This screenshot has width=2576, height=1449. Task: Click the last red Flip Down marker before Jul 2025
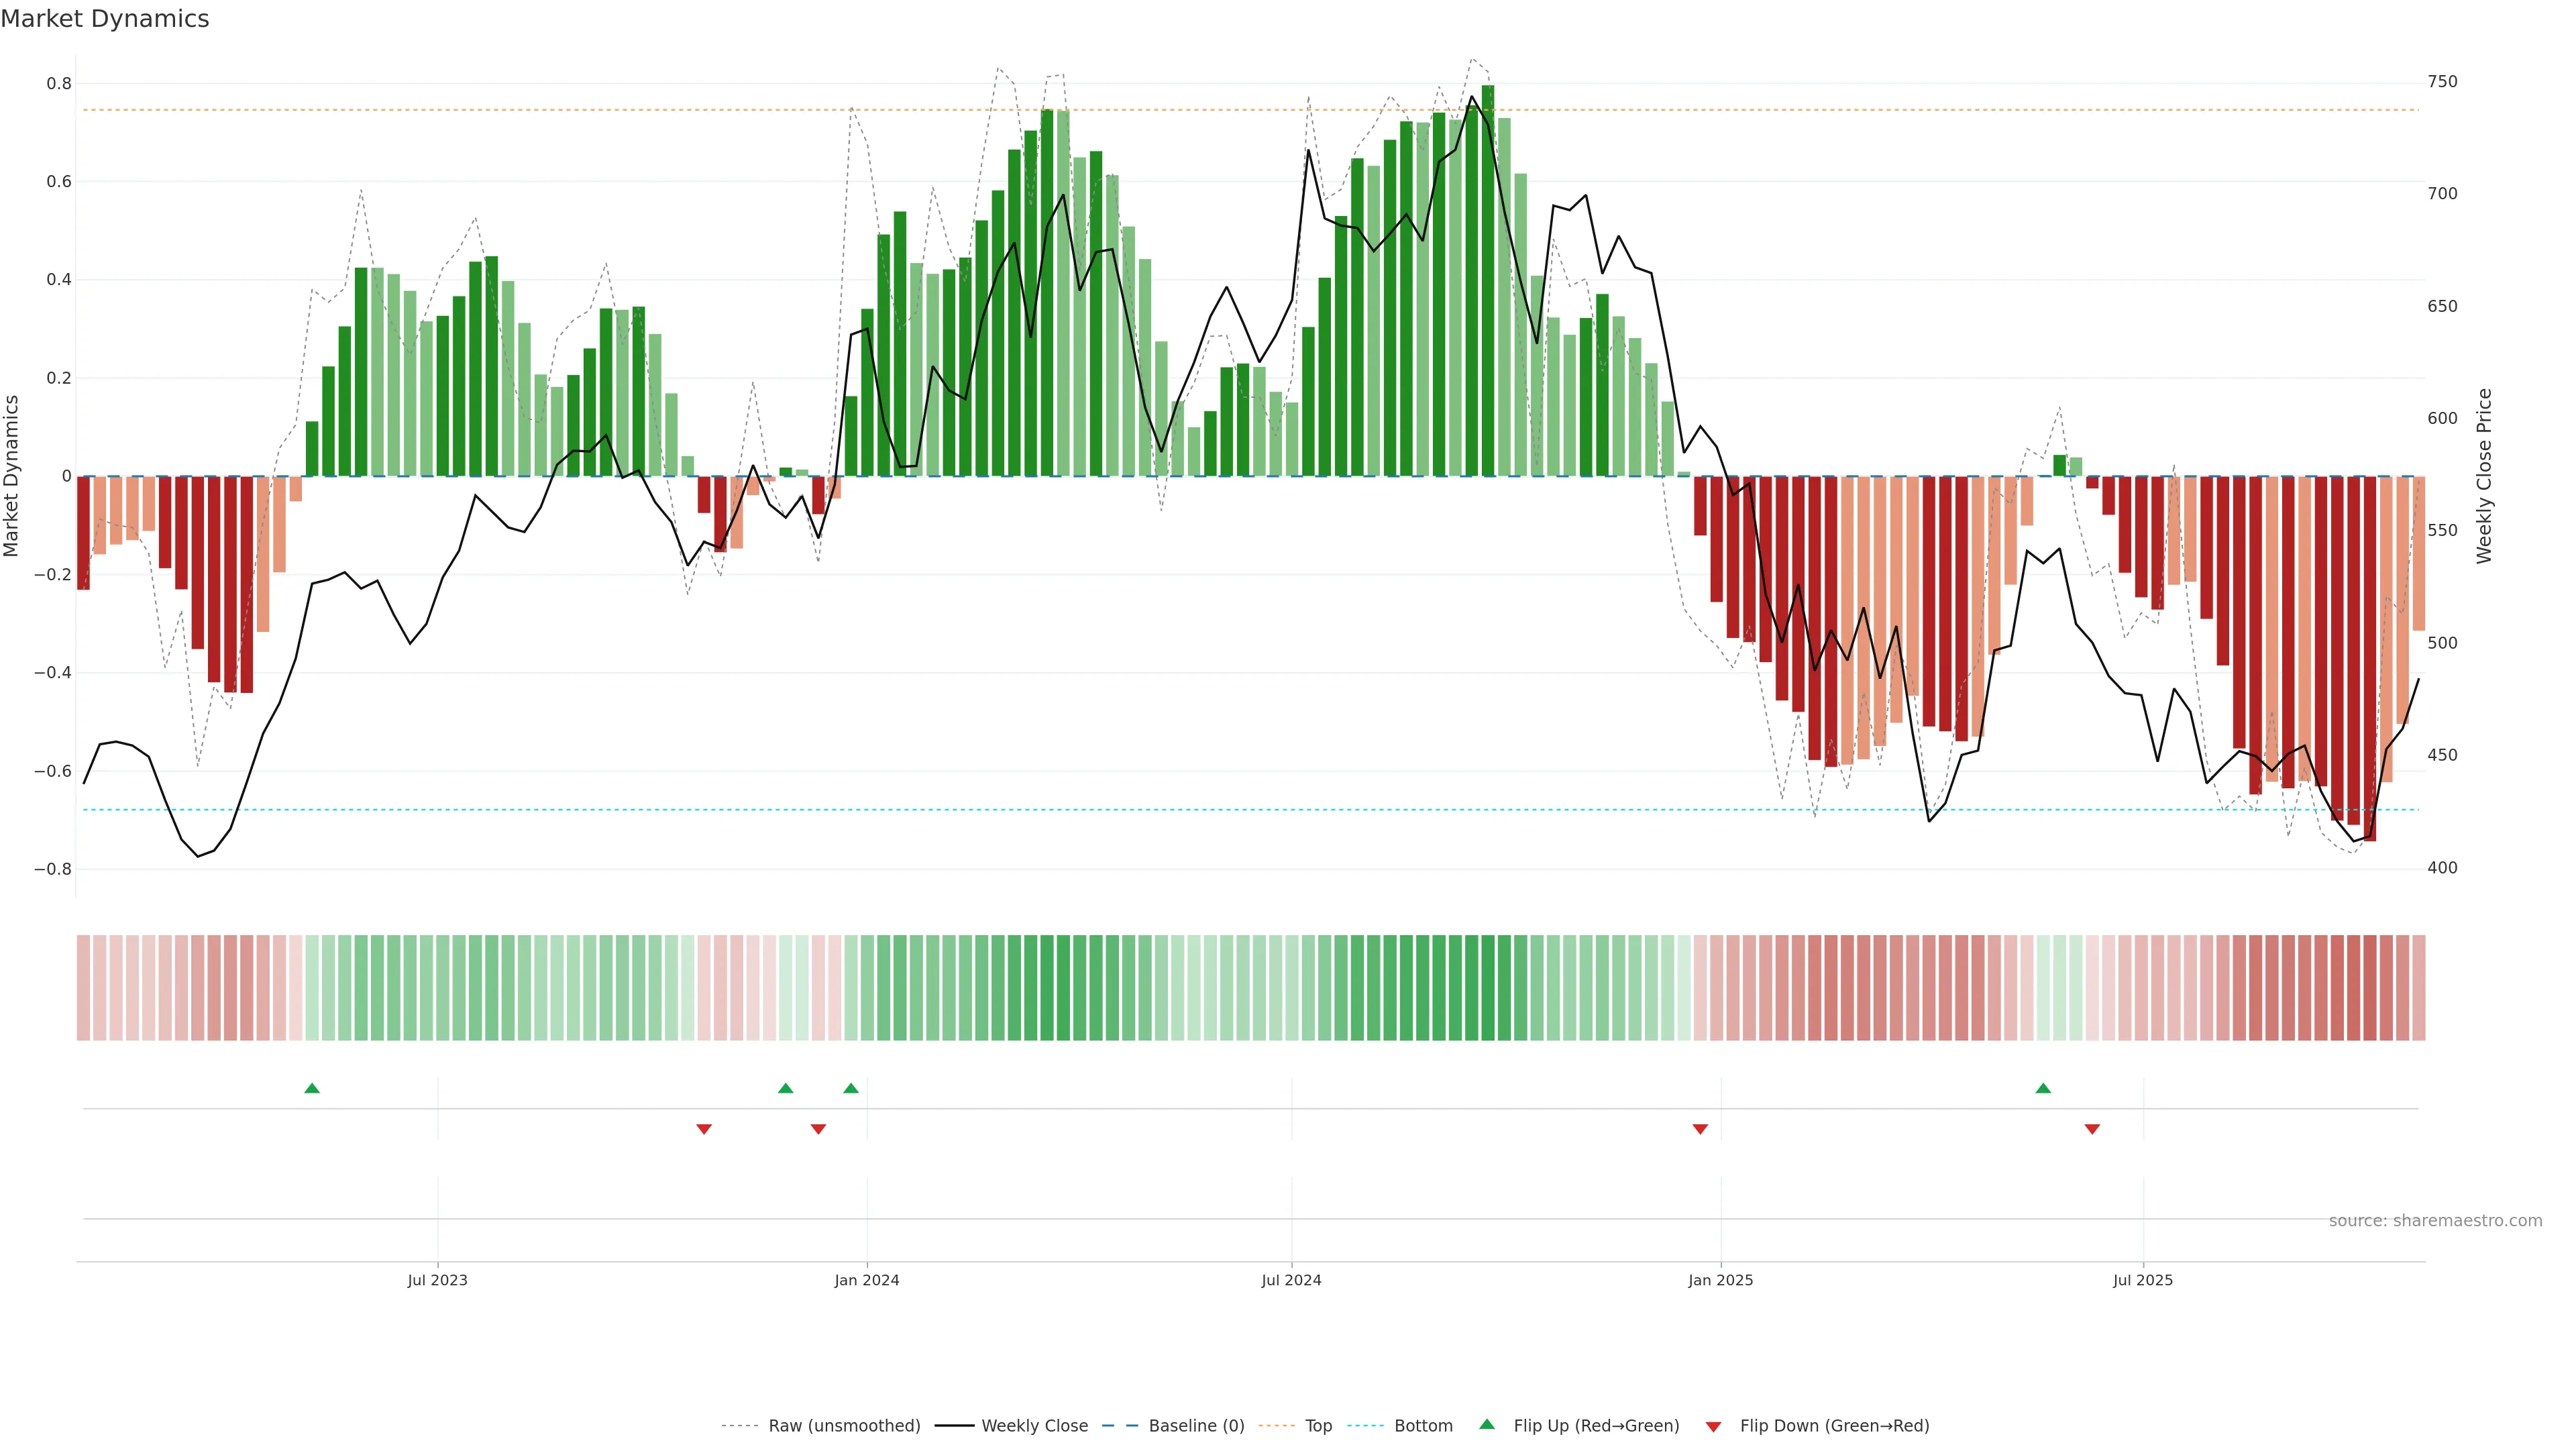tap(2092, 1129)
